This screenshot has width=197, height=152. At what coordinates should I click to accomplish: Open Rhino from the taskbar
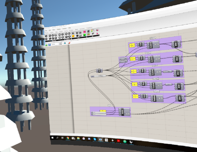[x=131, y=142]
